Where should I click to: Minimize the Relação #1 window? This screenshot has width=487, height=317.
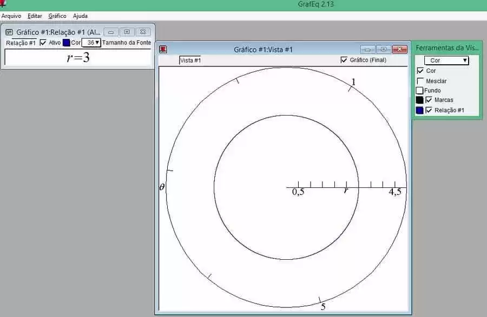(111, 32)
